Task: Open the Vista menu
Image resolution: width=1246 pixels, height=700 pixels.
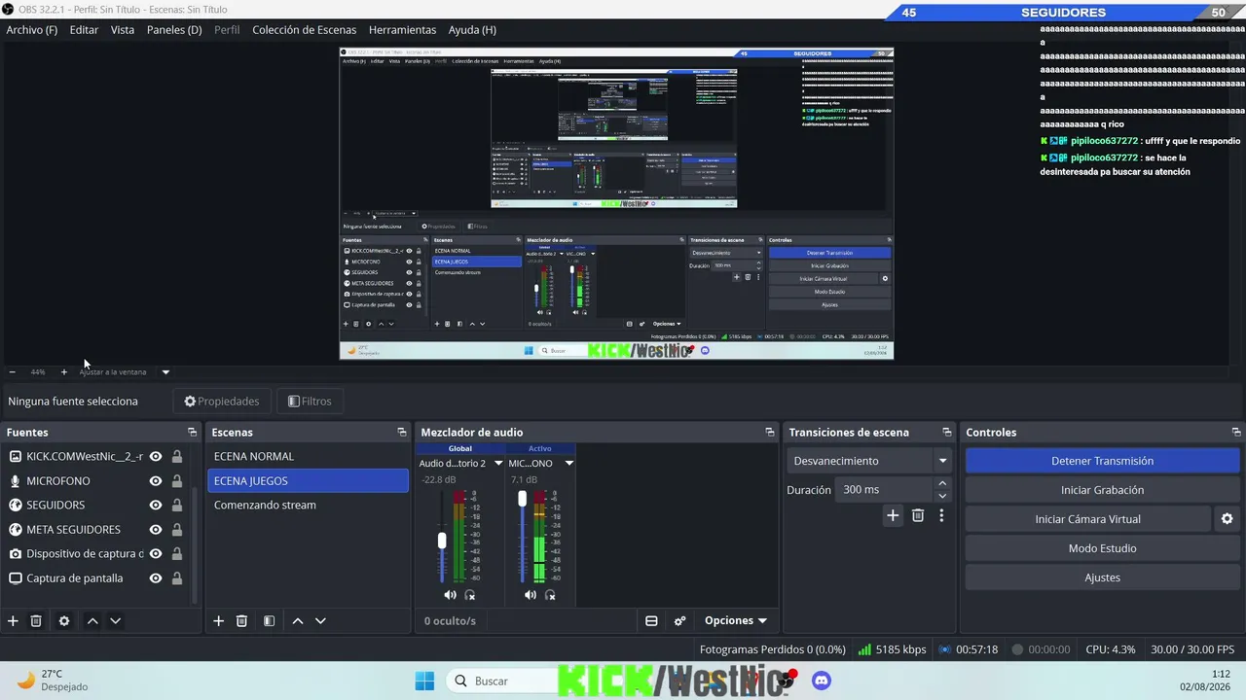Action: 123,30
